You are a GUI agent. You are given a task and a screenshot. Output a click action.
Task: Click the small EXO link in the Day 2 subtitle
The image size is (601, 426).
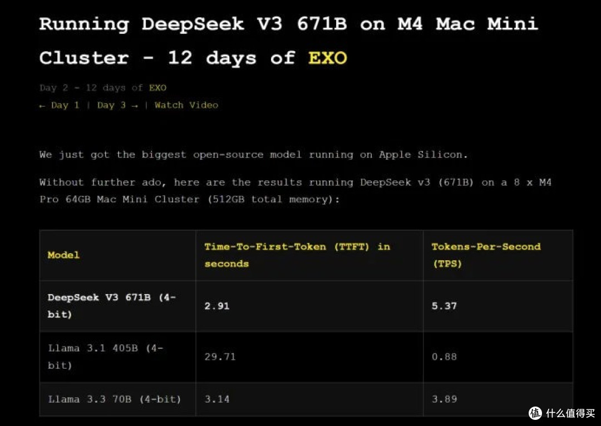pos(157,88)
